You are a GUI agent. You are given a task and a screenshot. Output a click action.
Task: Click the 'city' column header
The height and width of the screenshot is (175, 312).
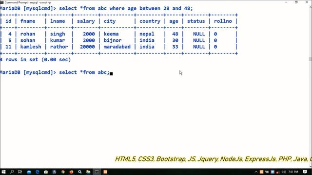tap(110, 21)
